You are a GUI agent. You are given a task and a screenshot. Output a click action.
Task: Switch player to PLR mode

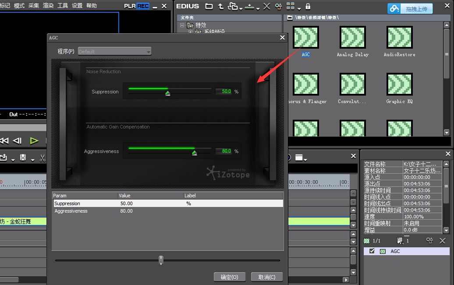click(130, 6)
